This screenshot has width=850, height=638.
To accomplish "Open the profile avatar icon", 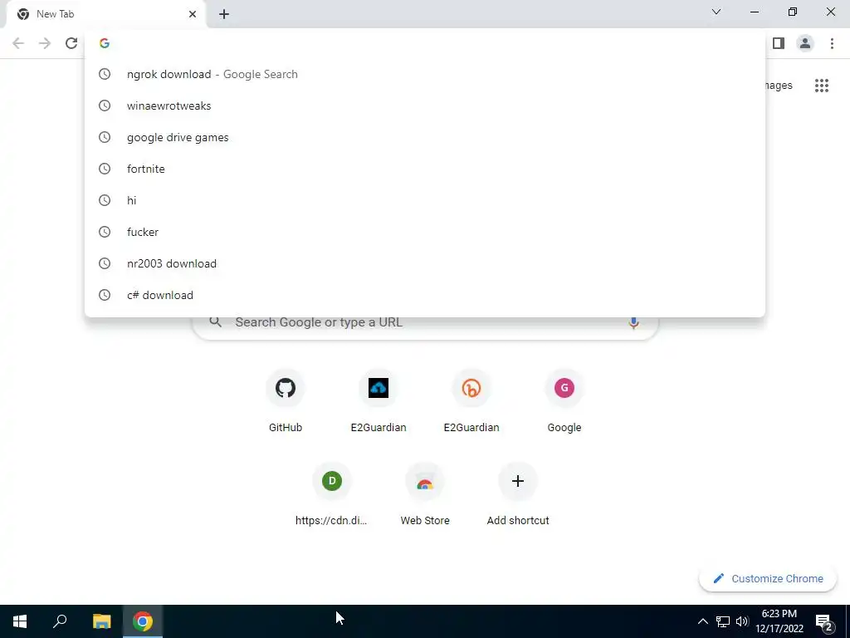I will tap(805, 43).
